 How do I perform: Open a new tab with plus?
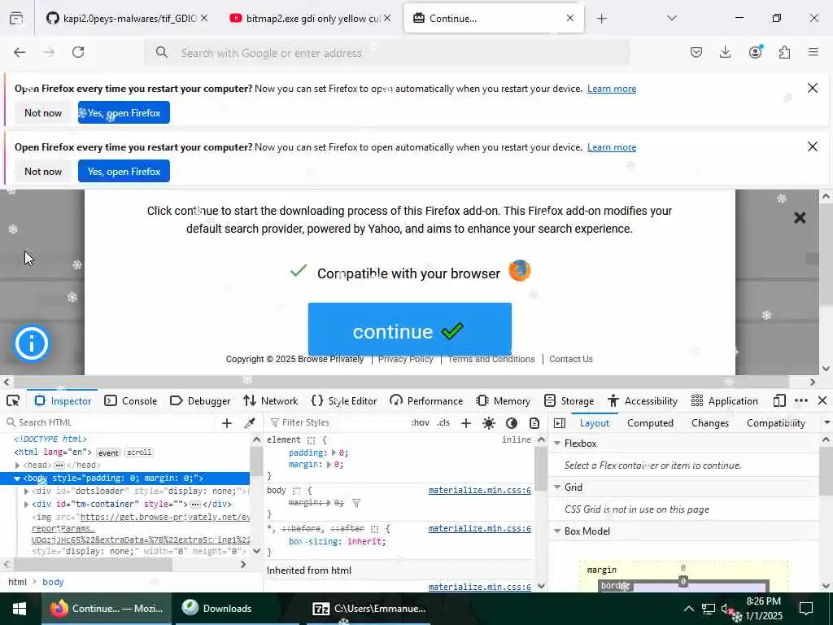tap(601, 19)
